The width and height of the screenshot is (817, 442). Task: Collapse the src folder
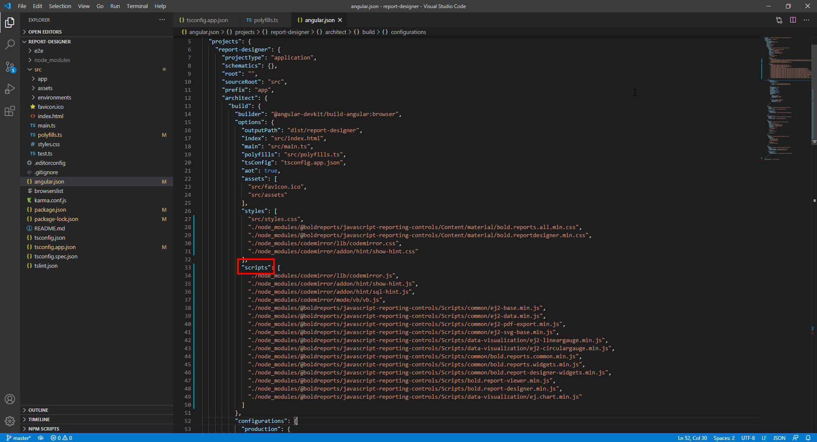[x=38, y=69]
